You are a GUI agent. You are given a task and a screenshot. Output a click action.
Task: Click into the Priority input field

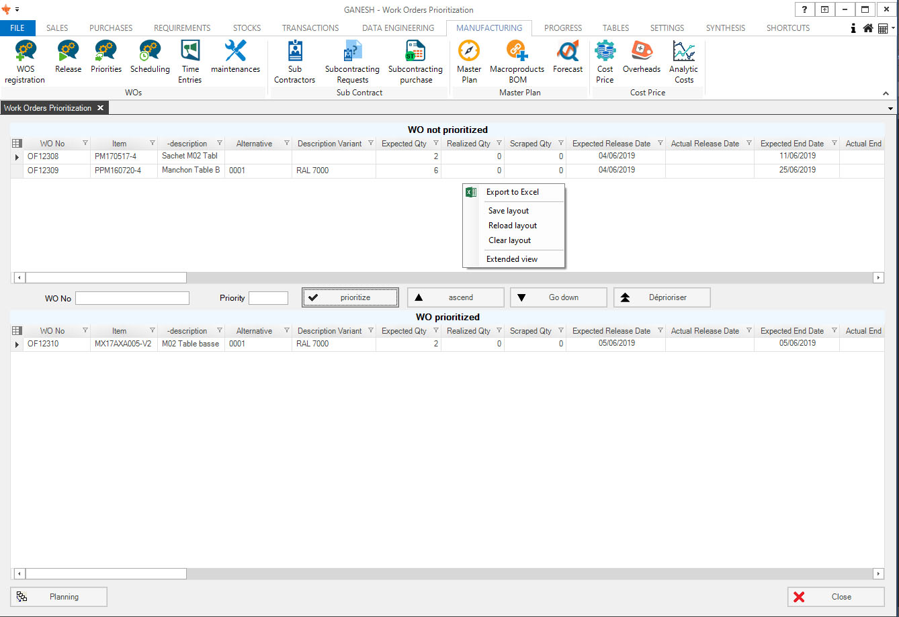pos(268,298)
